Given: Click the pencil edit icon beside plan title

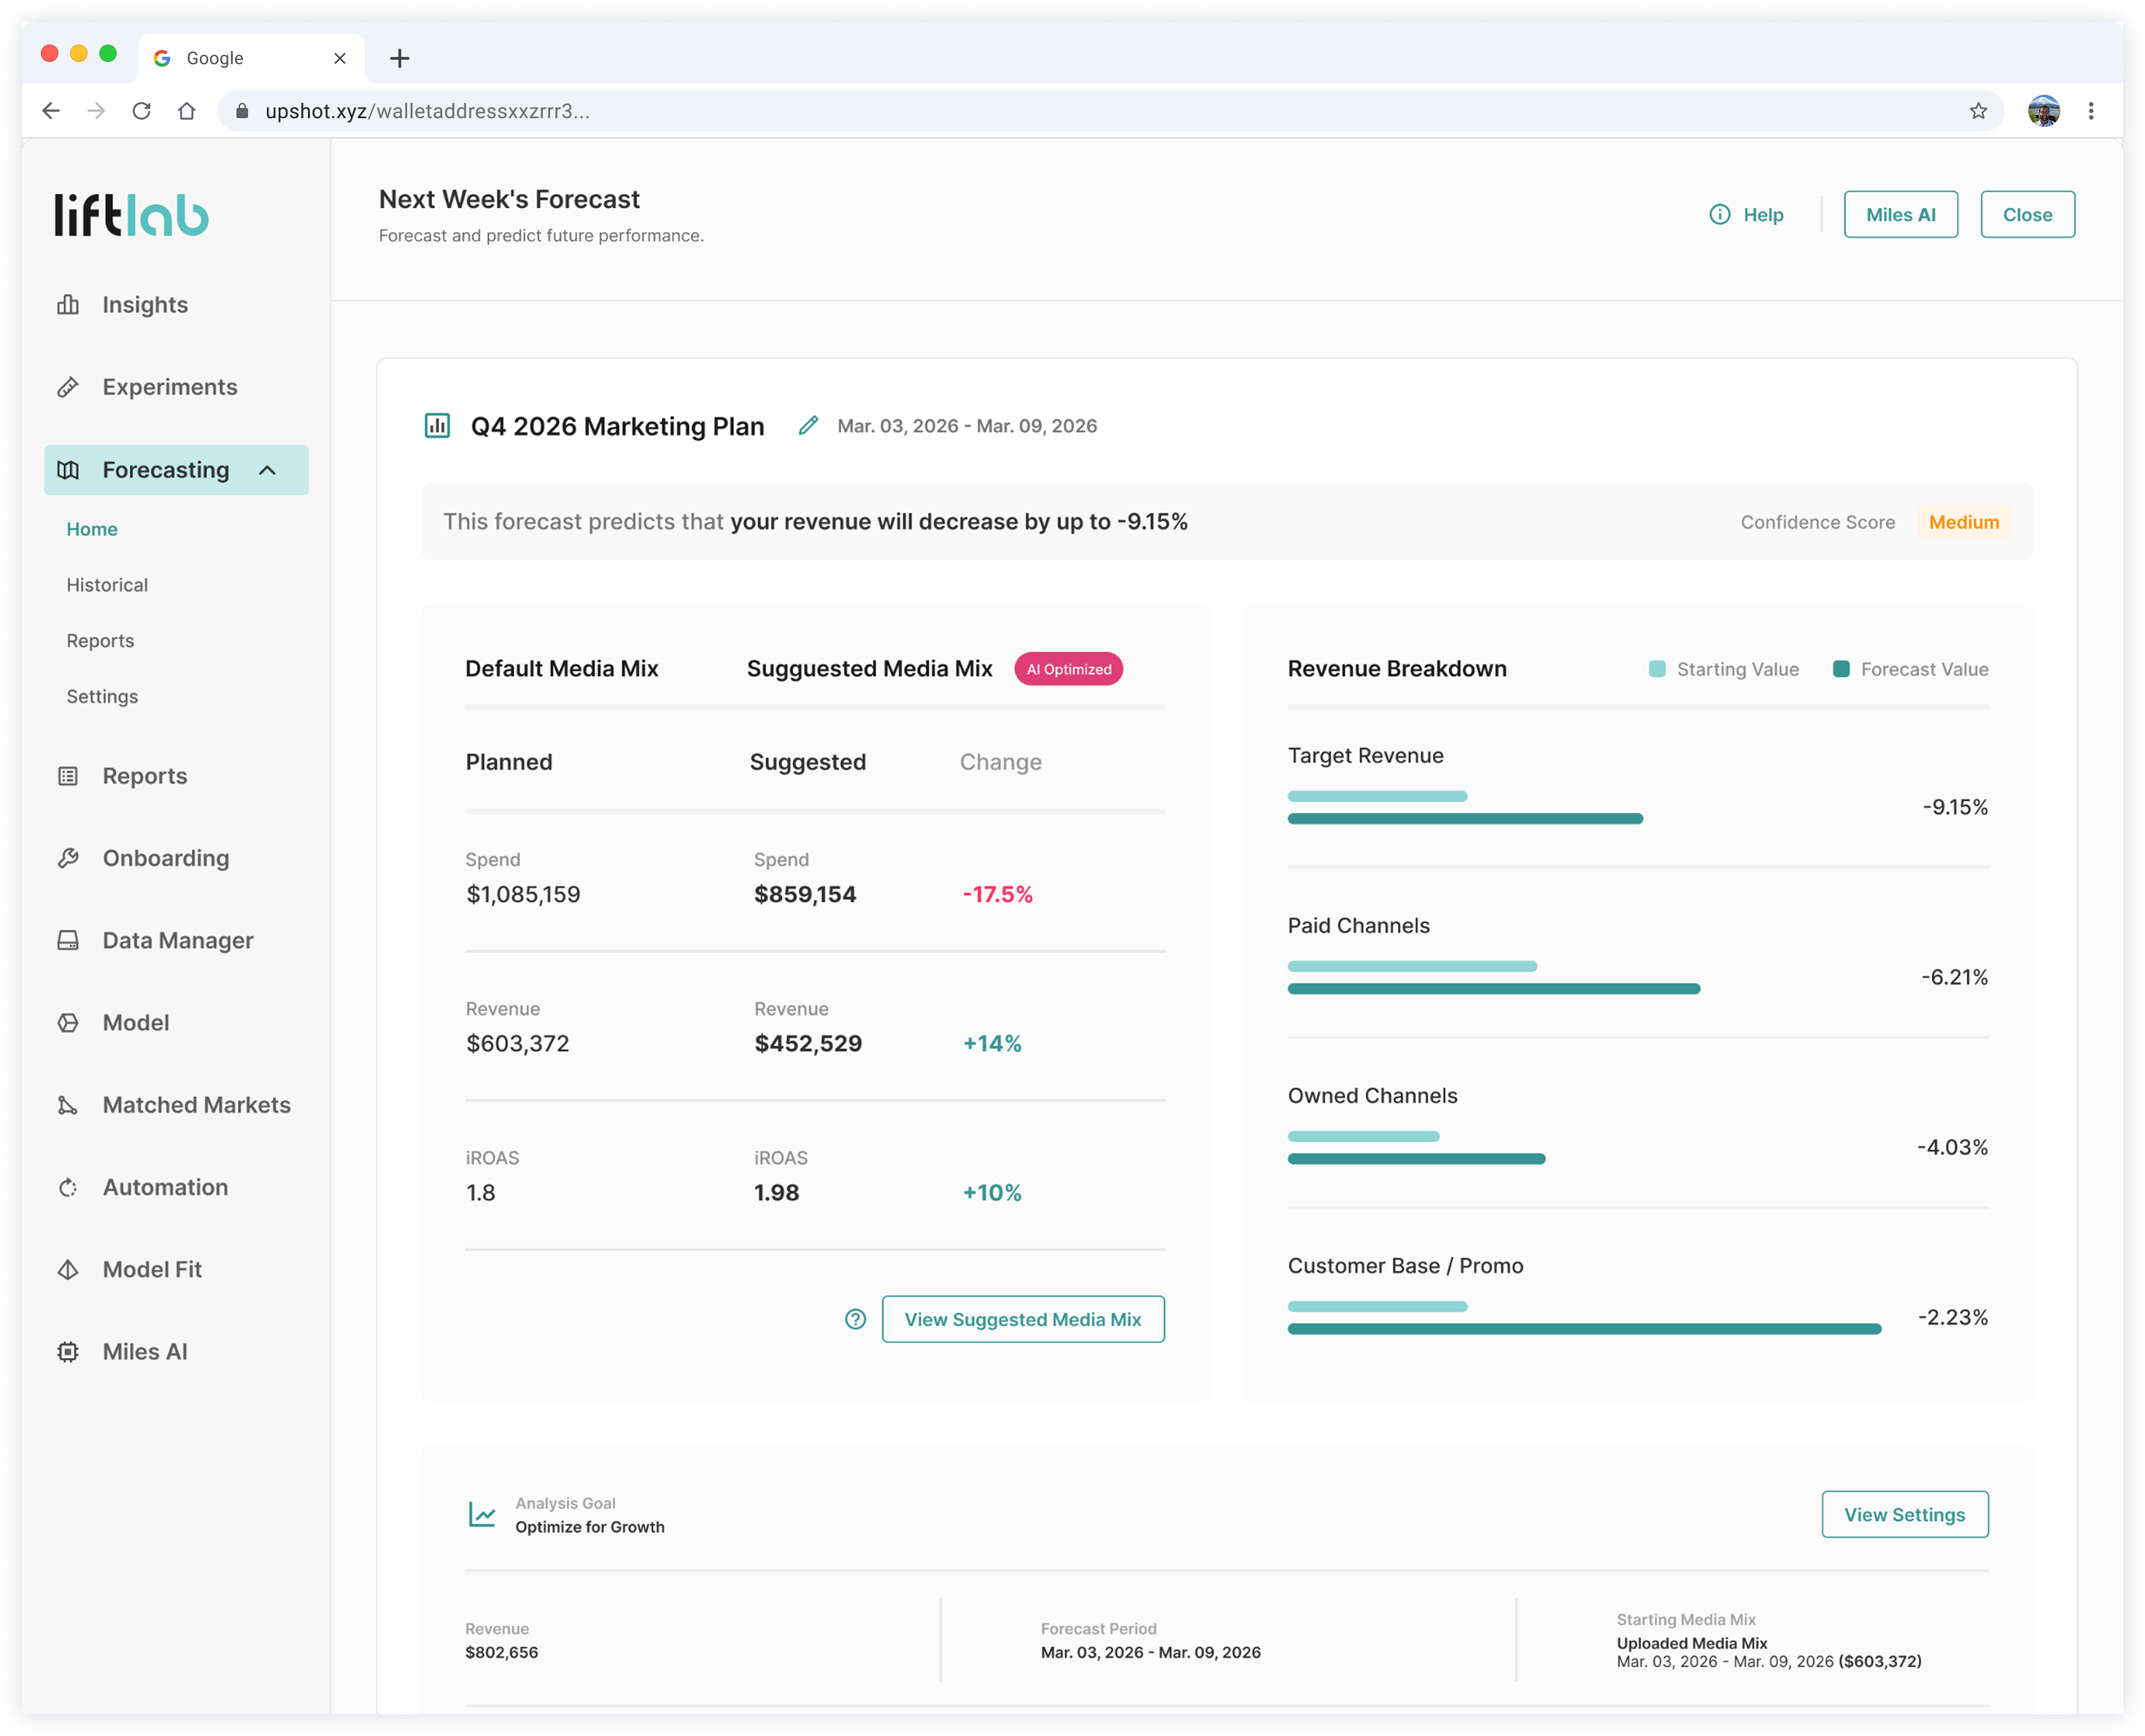Looking at the screenshot, I should click(x=808, y=426).
